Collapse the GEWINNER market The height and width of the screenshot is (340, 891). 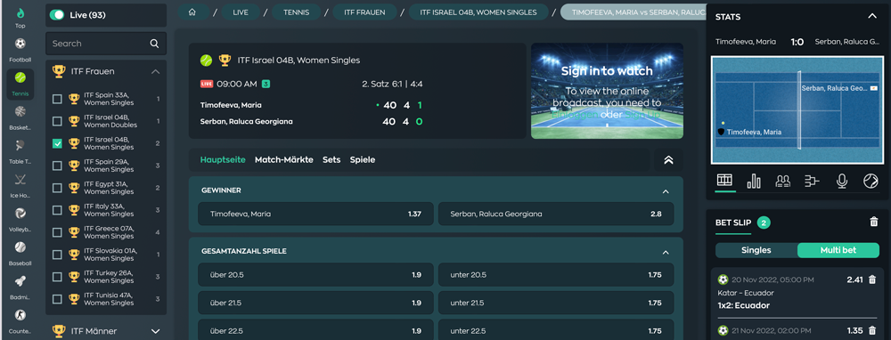(x=666, y=191)
